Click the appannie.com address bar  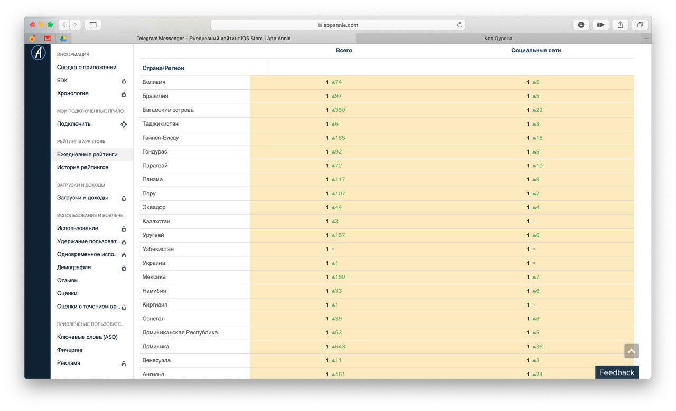(x=338, y=25)
